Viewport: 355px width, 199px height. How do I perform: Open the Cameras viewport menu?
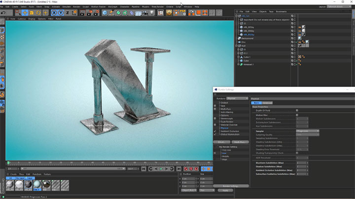click(22, 19)
